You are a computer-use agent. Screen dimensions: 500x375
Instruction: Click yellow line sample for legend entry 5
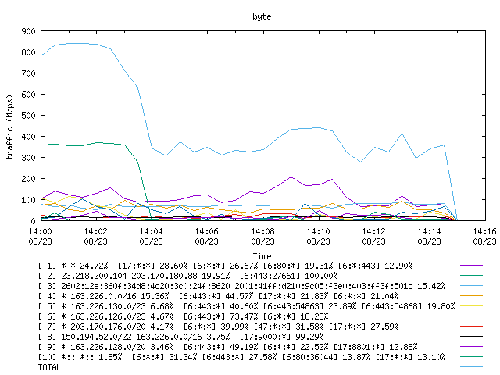click(471, 306)
